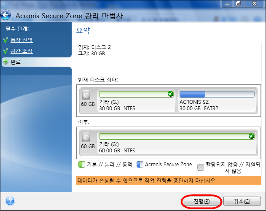Click the green check on current 기타 (G:) partition

point(170,94)
